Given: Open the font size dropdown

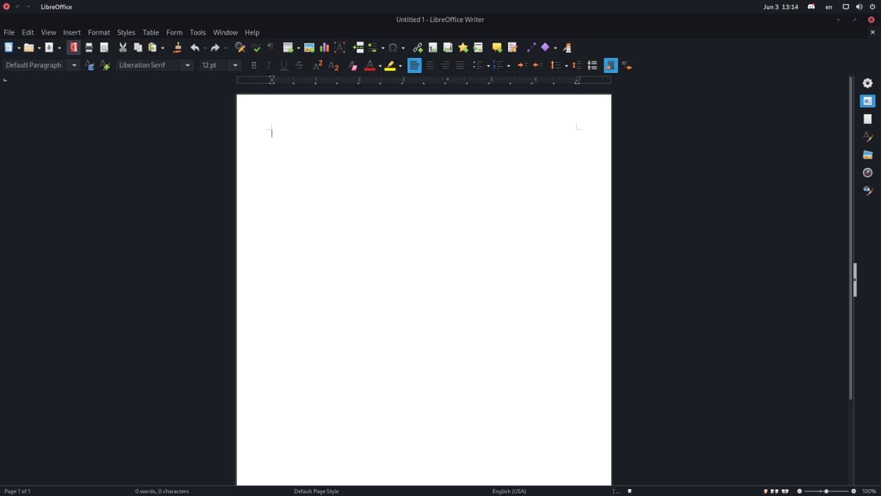Looking at the screenshot, I should [x=235, y=65].
